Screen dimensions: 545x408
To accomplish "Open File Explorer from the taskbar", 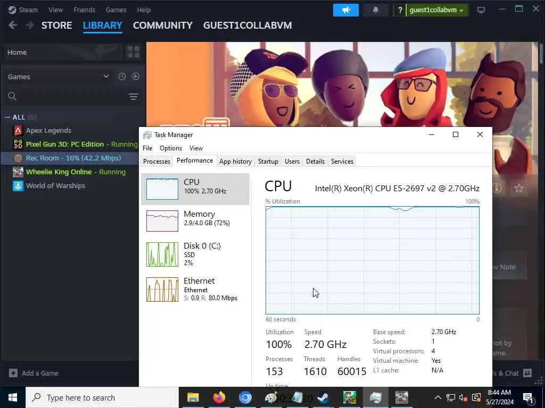I will [193, 397].
